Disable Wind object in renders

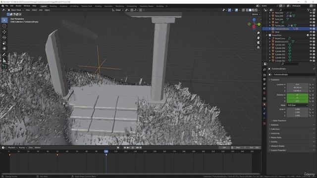pyautogui.click(x=314, y=32)
